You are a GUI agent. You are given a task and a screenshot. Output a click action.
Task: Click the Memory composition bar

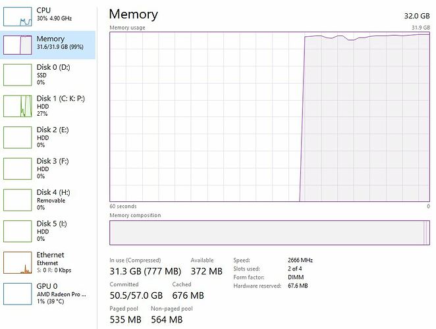point(270,233)
